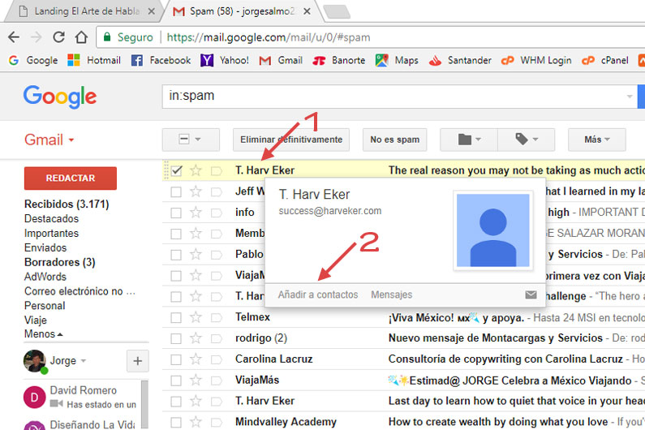Check the ViajaMás 'Estimad@ JORGE' email checkbox
Screen dimensions: 645x430
(176, 381)
